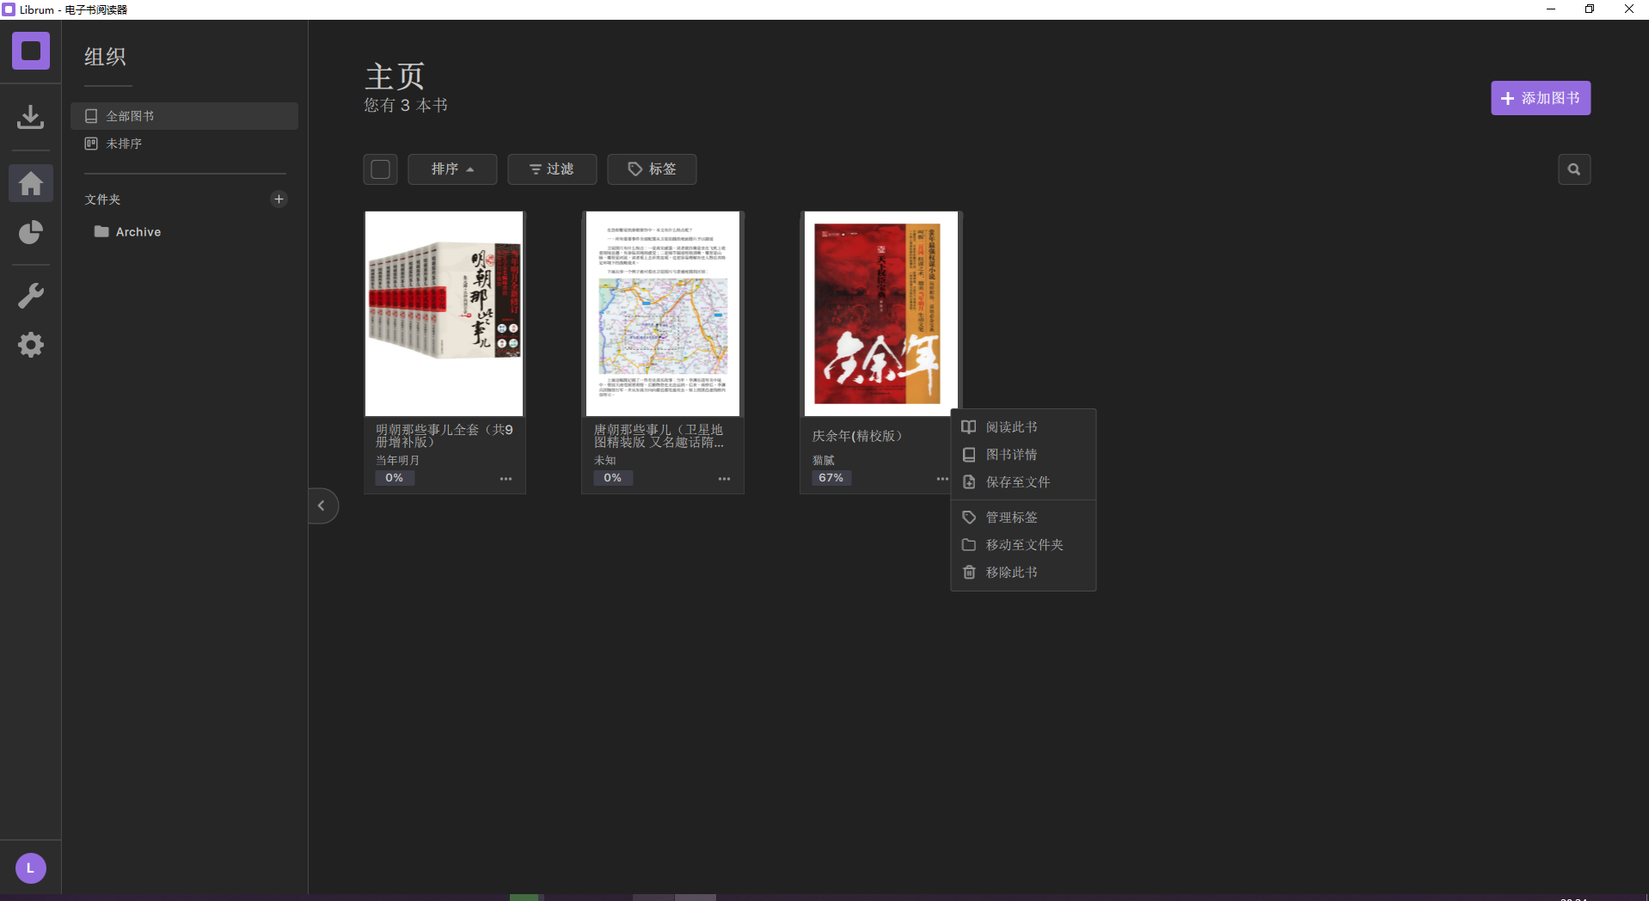Open the profile avatar marked L

[30, 867]
